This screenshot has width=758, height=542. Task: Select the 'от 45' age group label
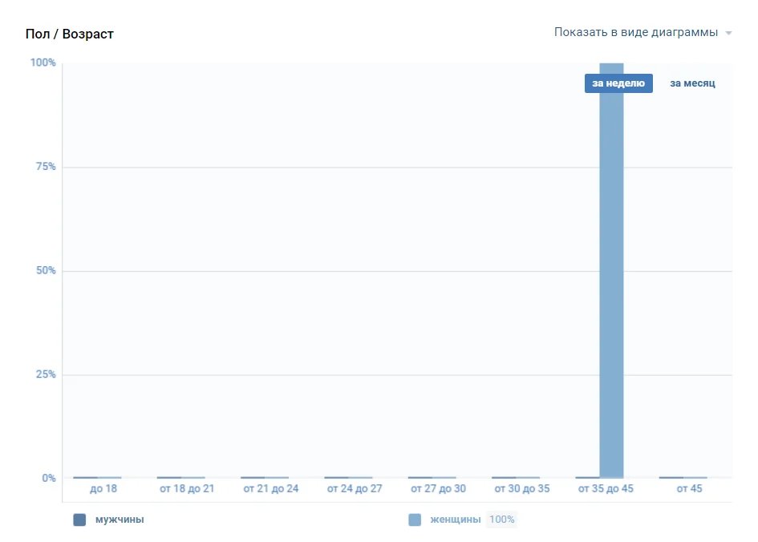689,488
